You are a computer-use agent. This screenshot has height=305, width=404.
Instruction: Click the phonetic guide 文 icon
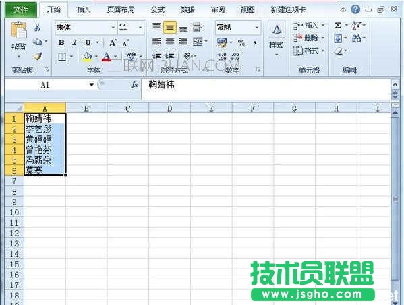pos(131,57)
